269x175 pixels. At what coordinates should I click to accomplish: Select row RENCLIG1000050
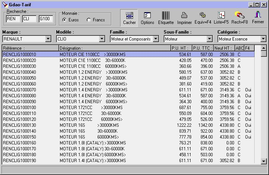point(128,78)
